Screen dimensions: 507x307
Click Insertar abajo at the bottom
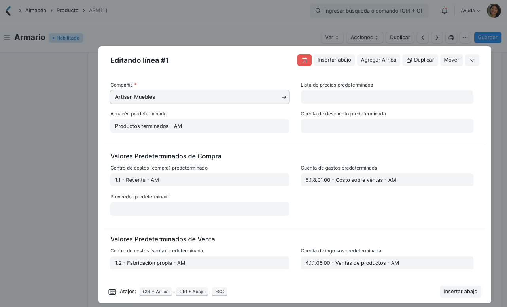click(x=460, y=292)
